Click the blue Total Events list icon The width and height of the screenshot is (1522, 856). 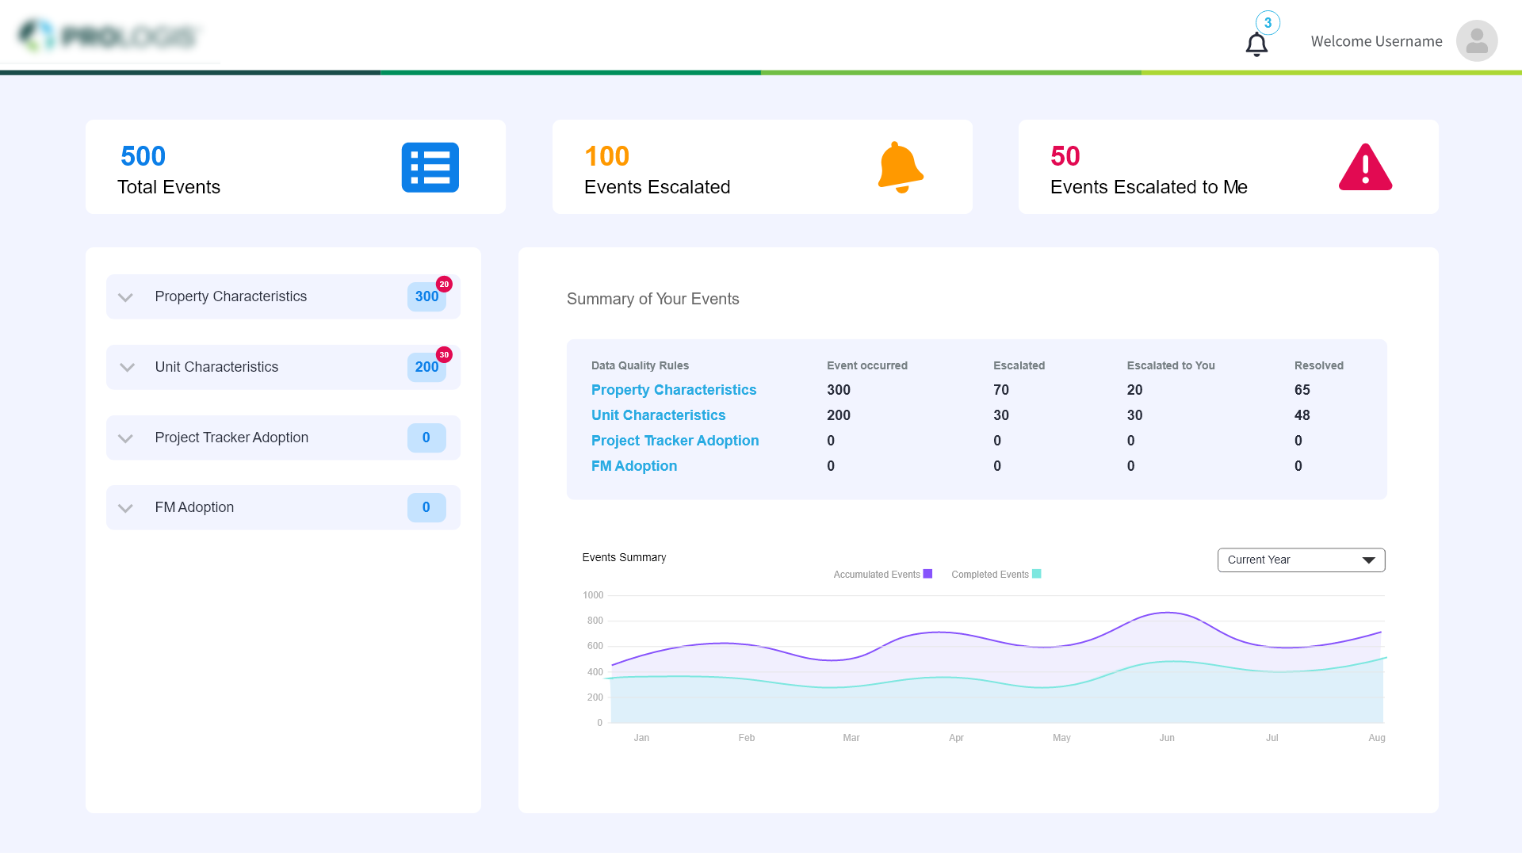(x=430, y=167)
